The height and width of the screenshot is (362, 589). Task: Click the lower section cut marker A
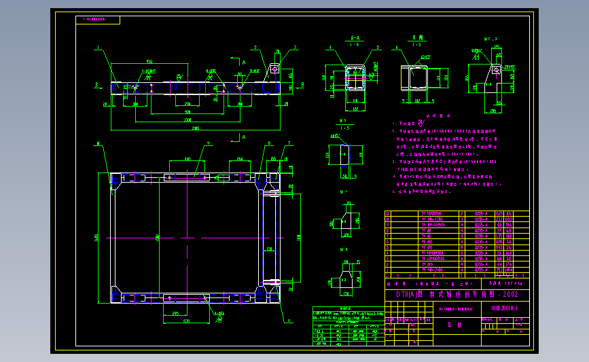point(244,137)
